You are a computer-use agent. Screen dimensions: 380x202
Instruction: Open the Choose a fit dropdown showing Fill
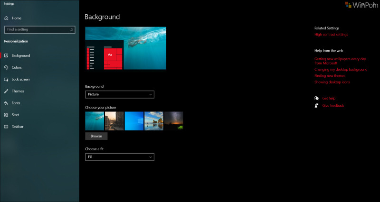(x=120, y=157)
